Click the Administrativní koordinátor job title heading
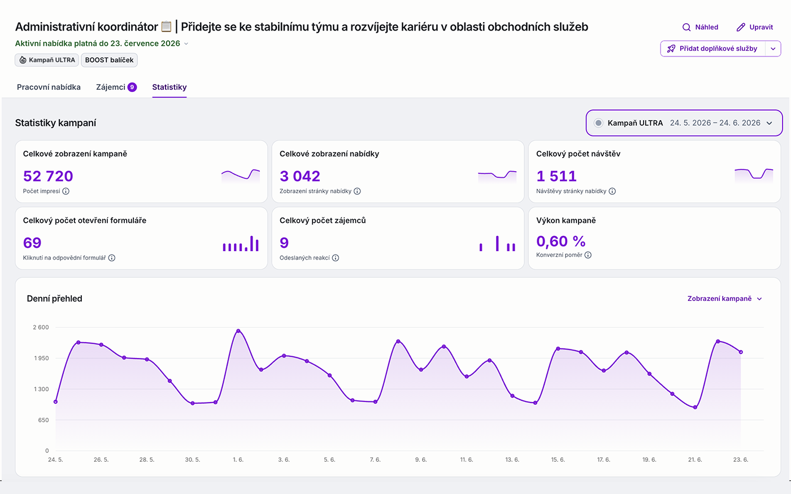This screenshot has width=791, height=494. tap(302, 27)
